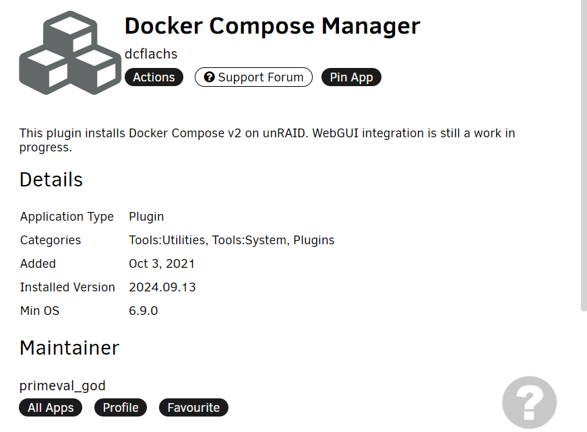Click the Details section heading
The image size is (587, 432).
(51, 180)
